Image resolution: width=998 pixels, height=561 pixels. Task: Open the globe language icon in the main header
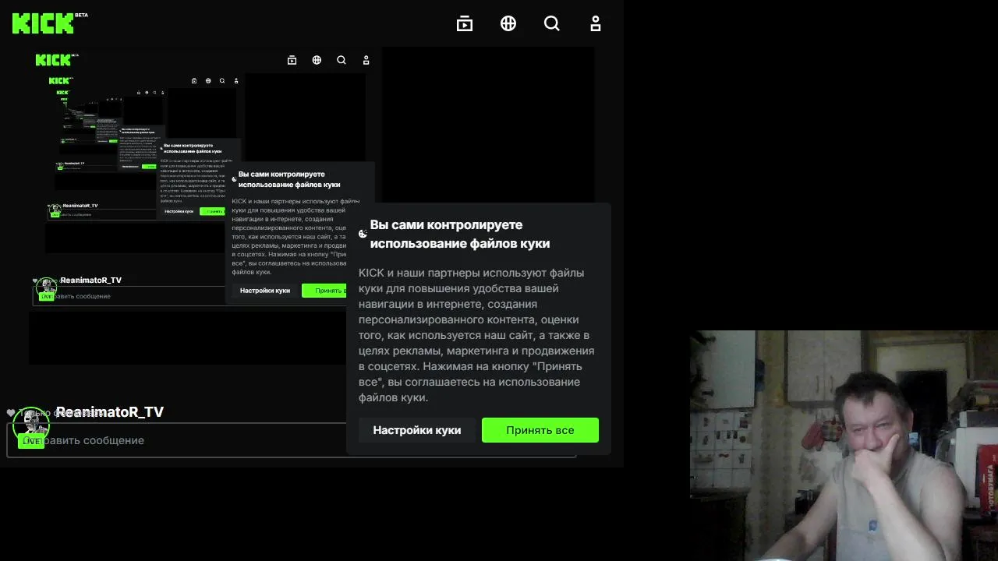coord(508,23)
